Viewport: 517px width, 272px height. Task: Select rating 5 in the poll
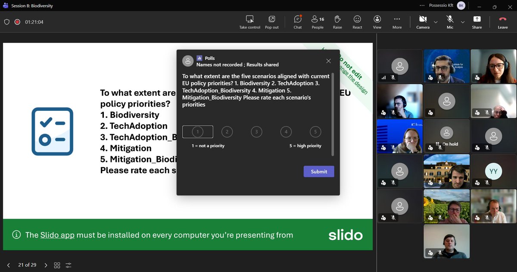315,131
